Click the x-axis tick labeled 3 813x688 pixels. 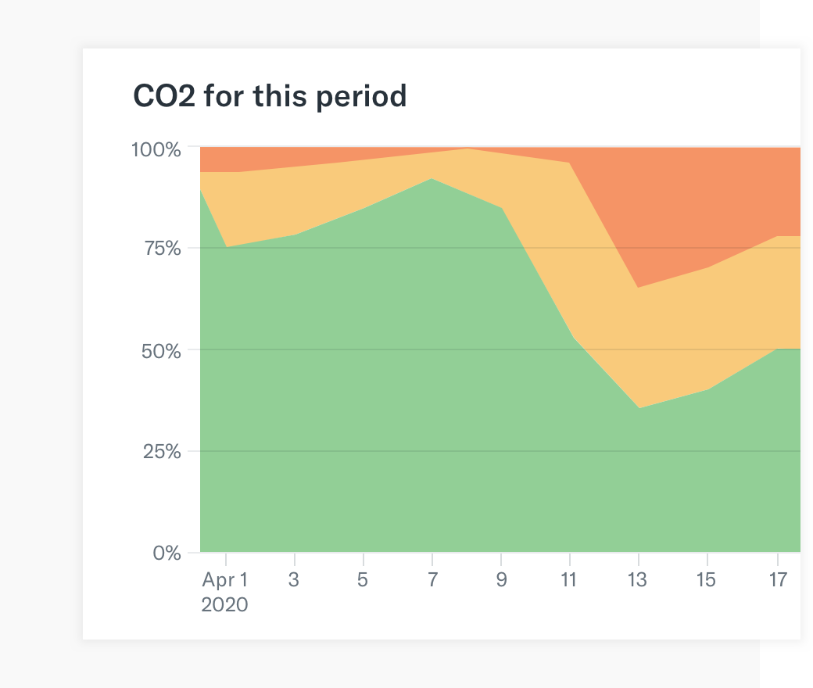tap(294, 580)
